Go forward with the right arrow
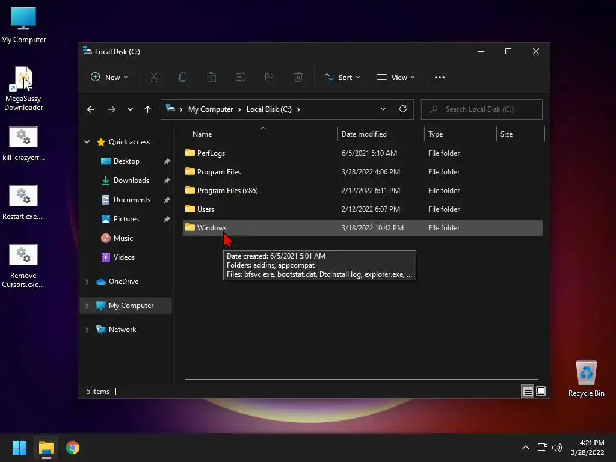The width and height of the screenshot is (616, 462). coord(111,109)
